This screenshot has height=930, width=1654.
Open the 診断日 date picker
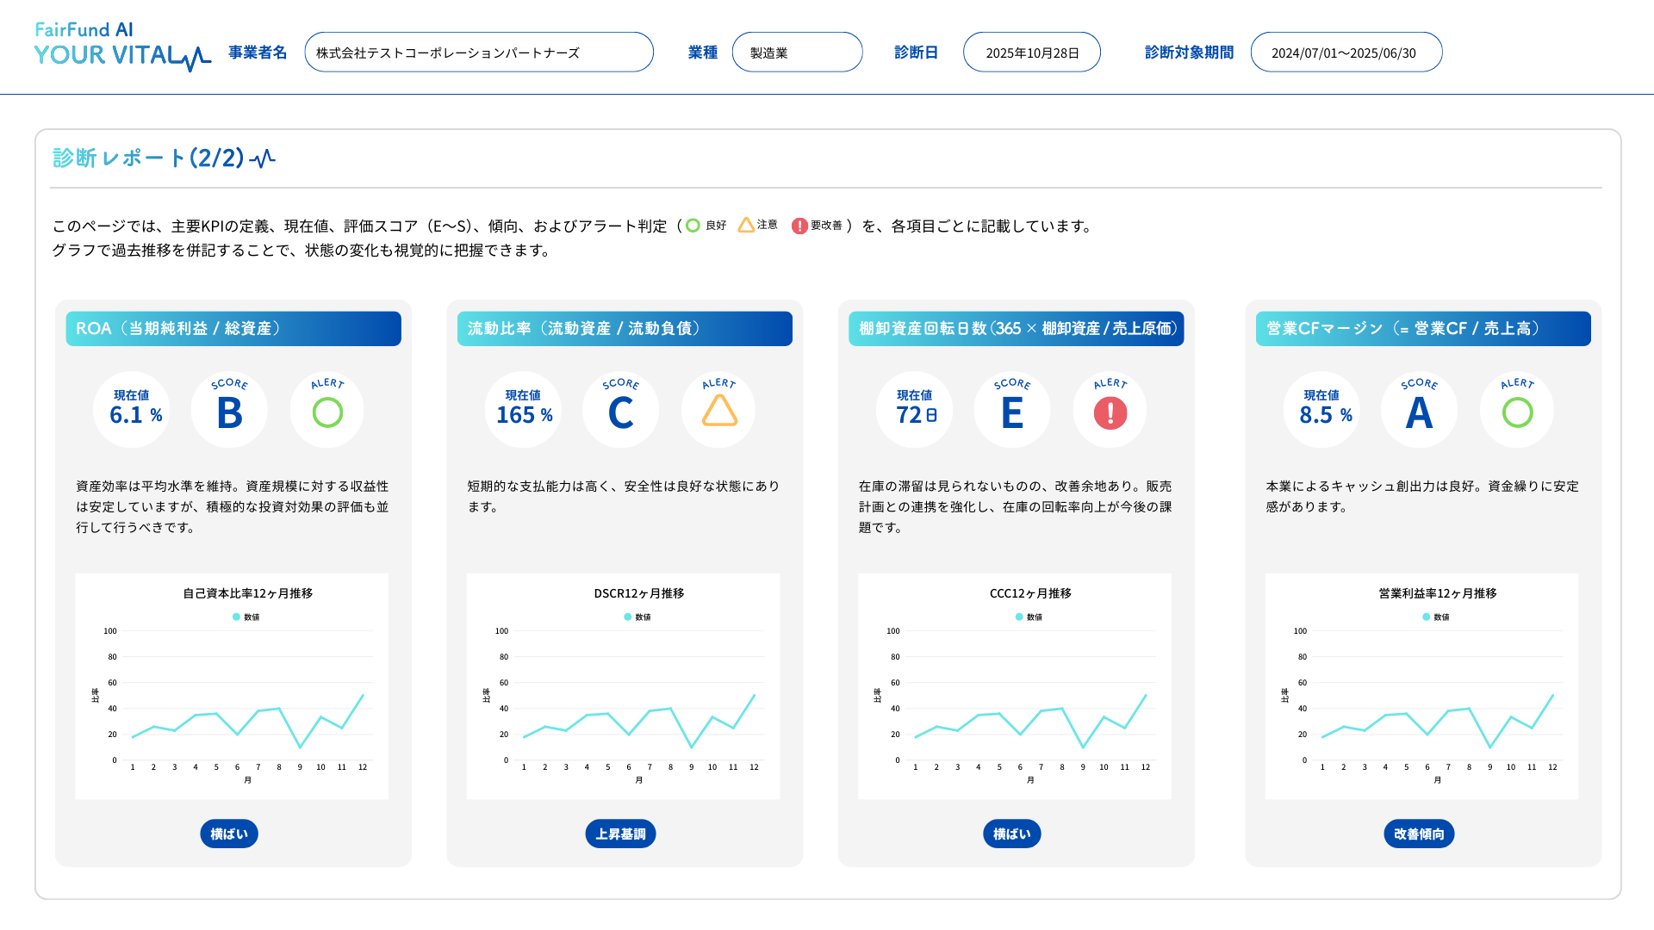[1031, 52]
